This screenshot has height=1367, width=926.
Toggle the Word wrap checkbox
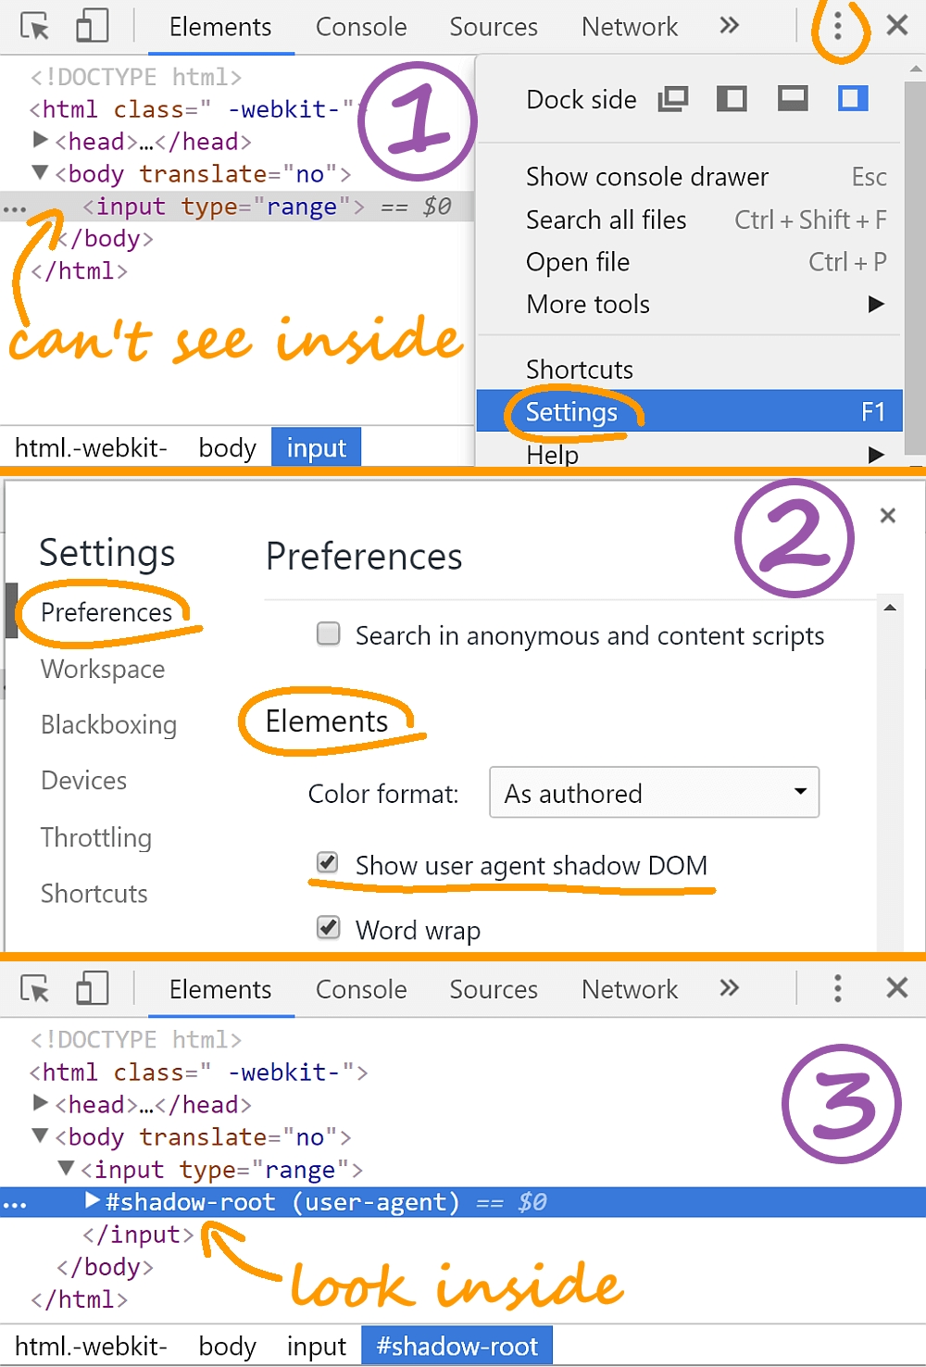(329, 927)
